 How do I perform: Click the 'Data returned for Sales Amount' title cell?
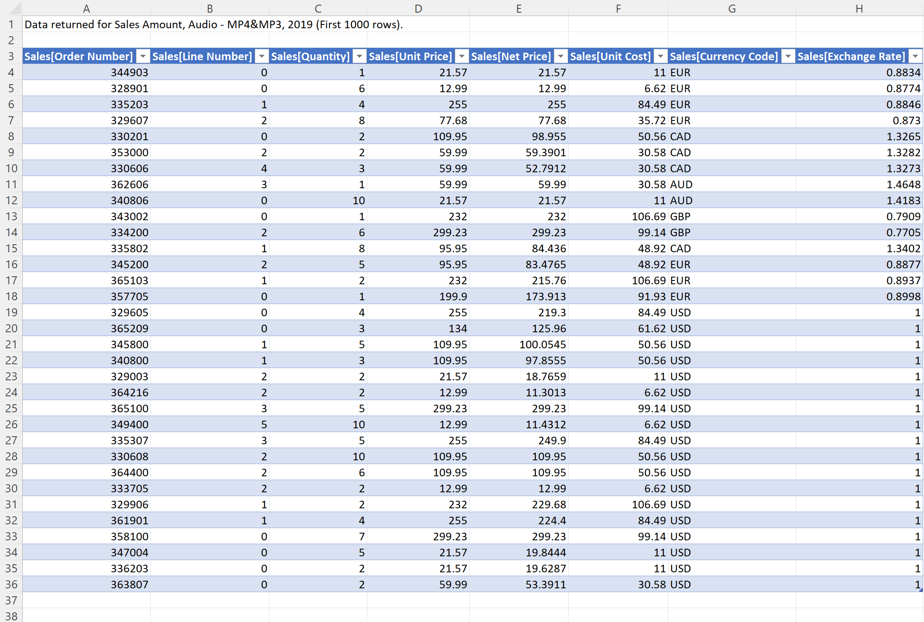[x=214, y=24]
